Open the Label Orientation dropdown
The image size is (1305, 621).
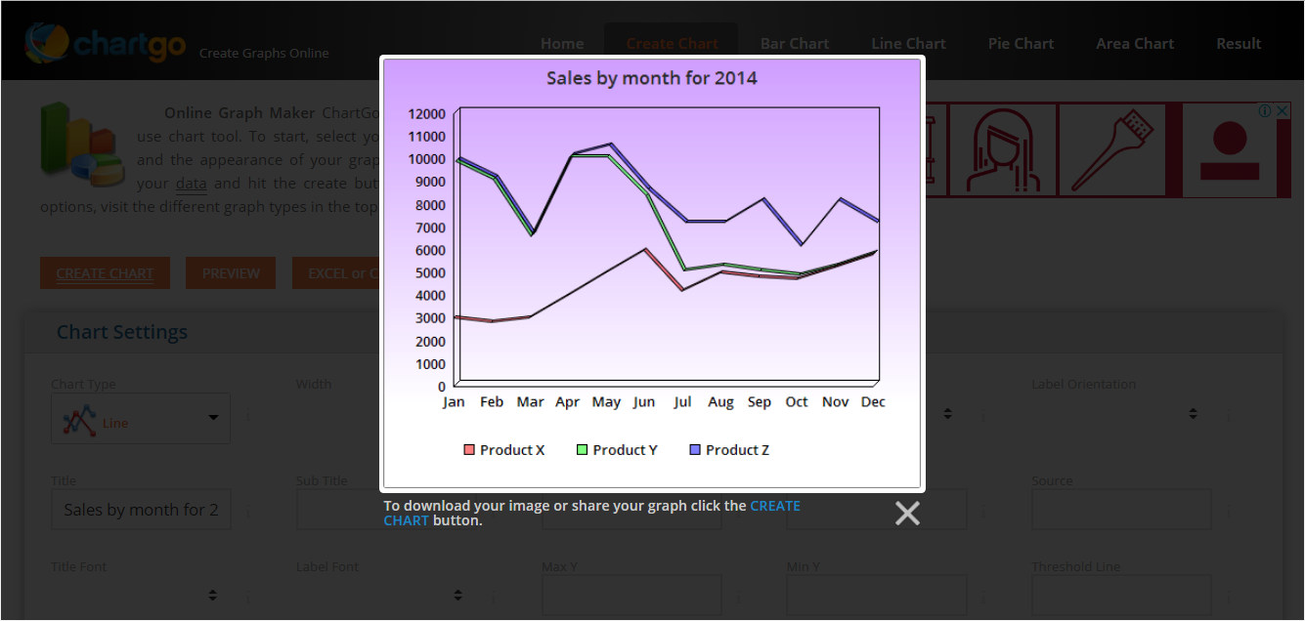pos(1121,414)
